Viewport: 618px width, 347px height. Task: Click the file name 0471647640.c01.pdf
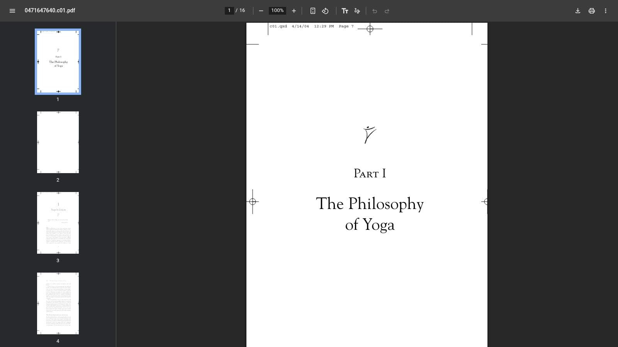point(50,10)
